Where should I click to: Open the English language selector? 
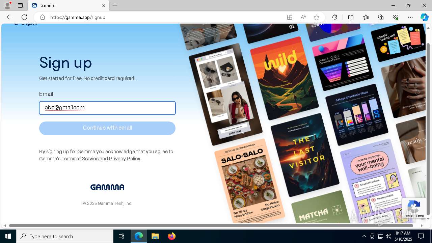pyautogui.click(x=26, y=24)
